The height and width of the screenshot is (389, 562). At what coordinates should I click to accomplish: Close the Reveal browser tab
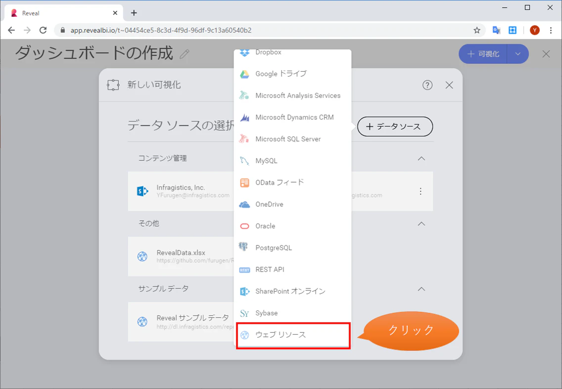tap(115, 13)
